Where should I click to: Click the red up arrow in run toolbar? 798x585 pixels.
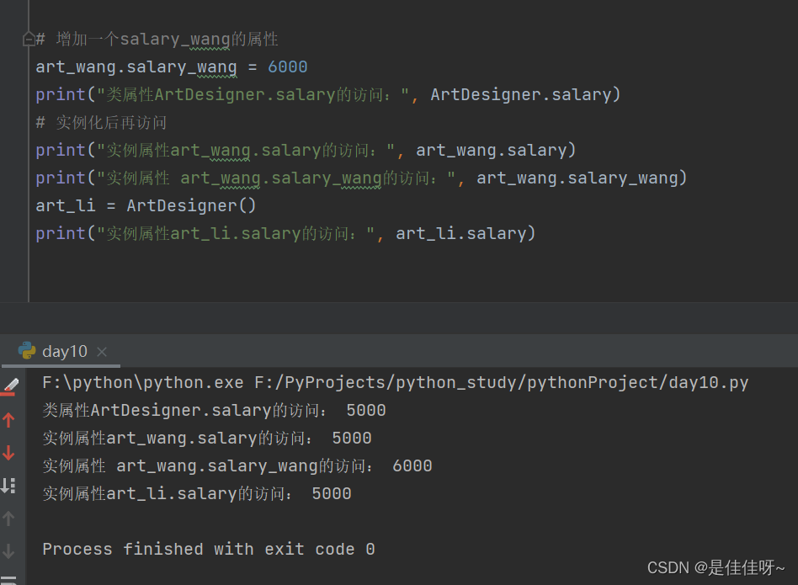coord(8,420)
